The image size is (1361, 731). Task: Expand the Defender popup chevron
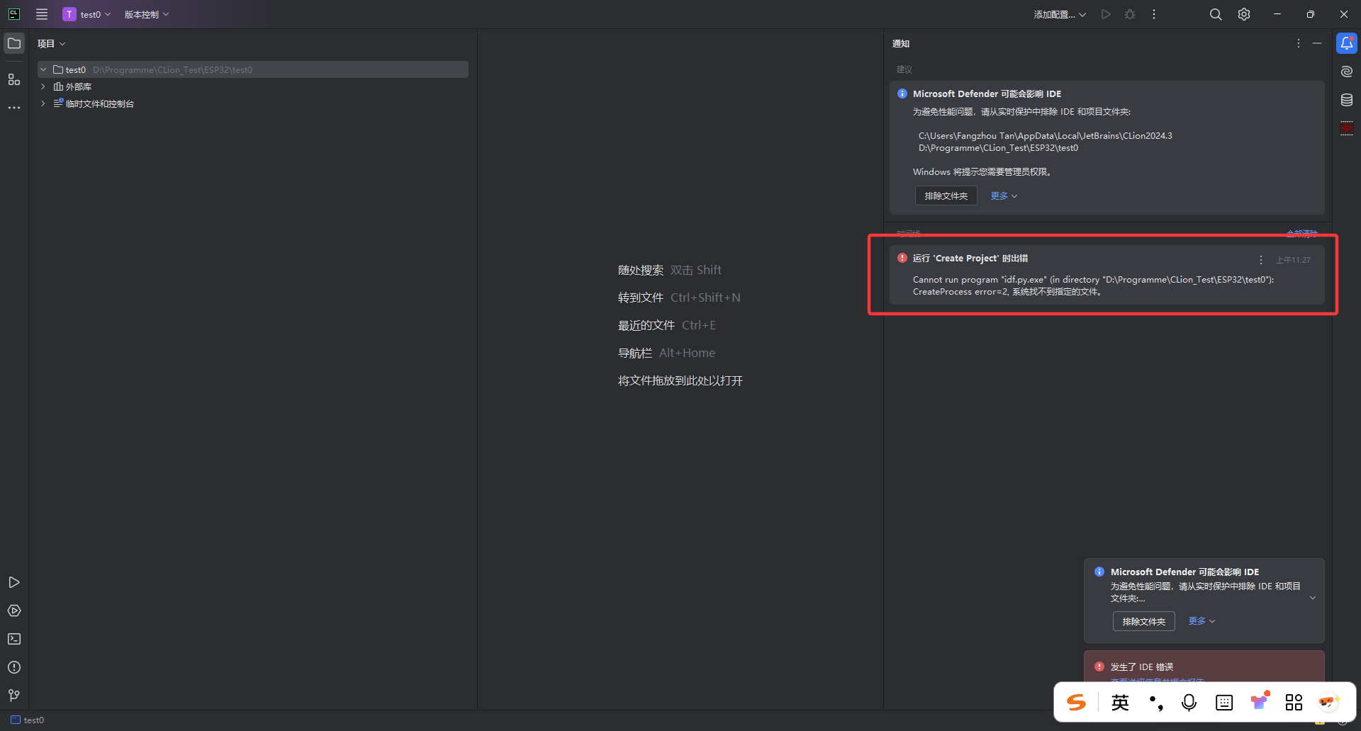[x=1313, y=598]
